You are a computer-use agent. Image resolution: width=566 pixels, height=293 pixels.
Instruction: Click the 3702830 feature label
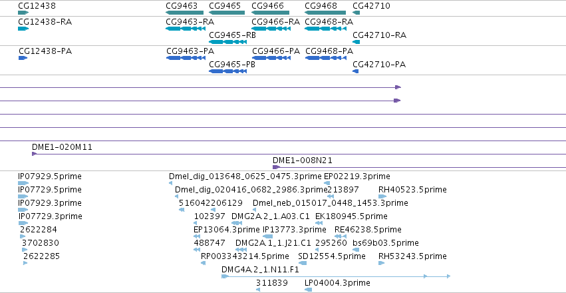pyautogui.click(x=41, y=243)
